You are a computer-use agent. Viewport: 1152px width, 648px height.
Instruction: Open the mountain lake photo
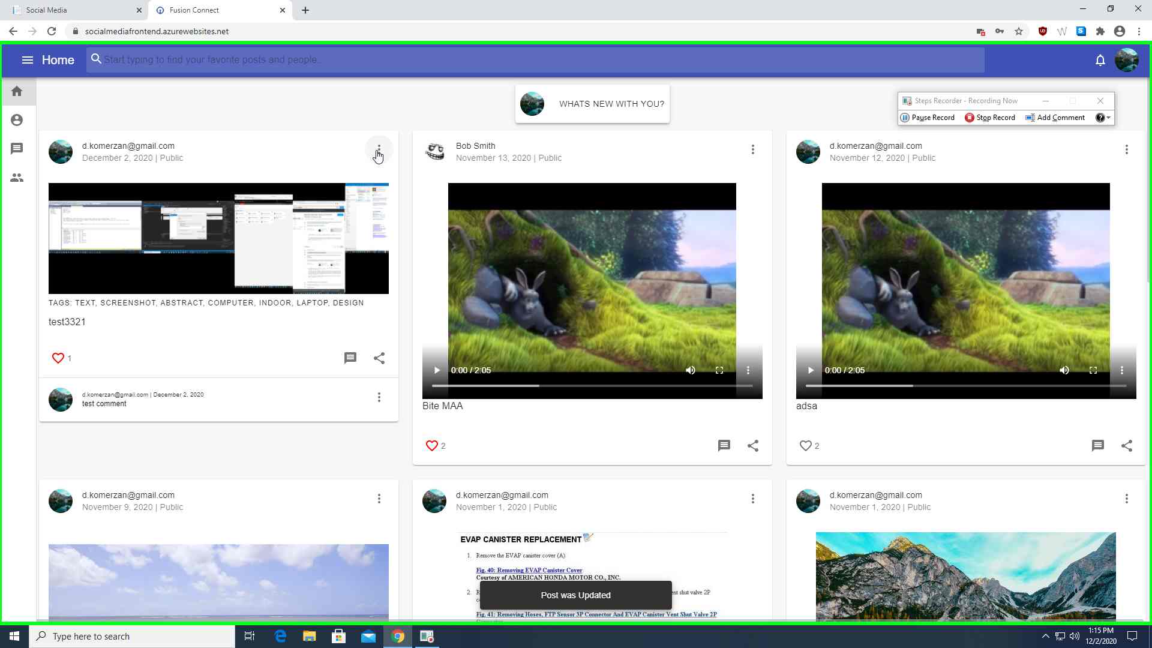point(966,576)
